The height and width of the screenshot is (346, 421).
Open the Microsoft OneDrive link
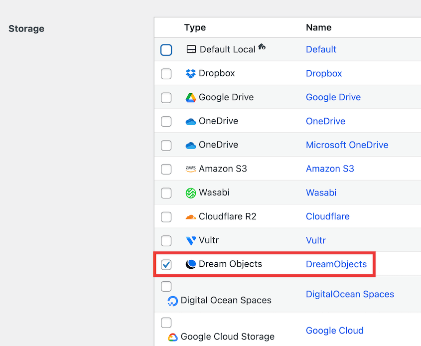347,145
